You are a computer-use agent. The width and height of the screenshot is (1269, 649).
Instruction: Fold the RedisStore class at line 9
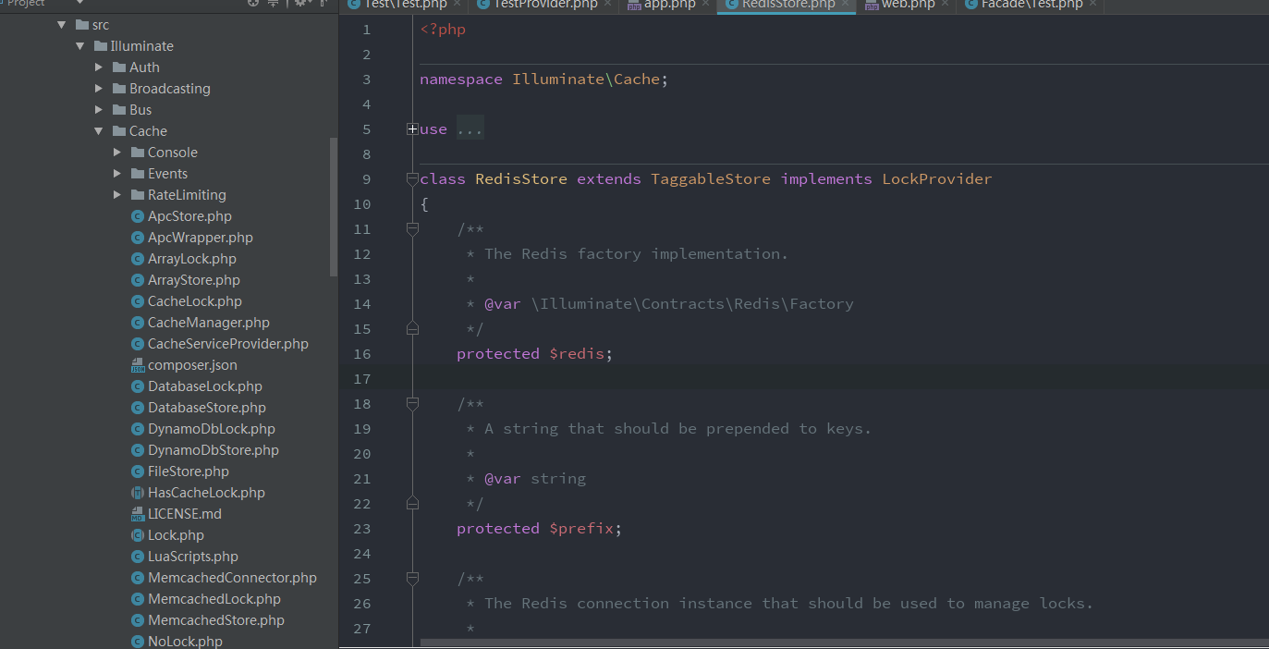coord(412,179)
